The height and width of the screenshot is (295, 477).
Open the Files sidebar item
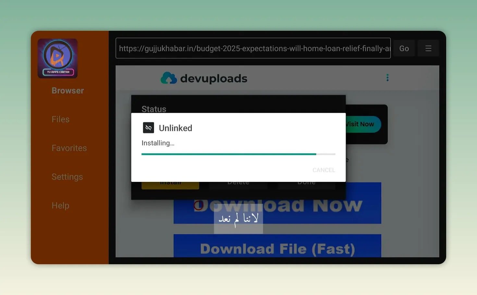[61, 119]
